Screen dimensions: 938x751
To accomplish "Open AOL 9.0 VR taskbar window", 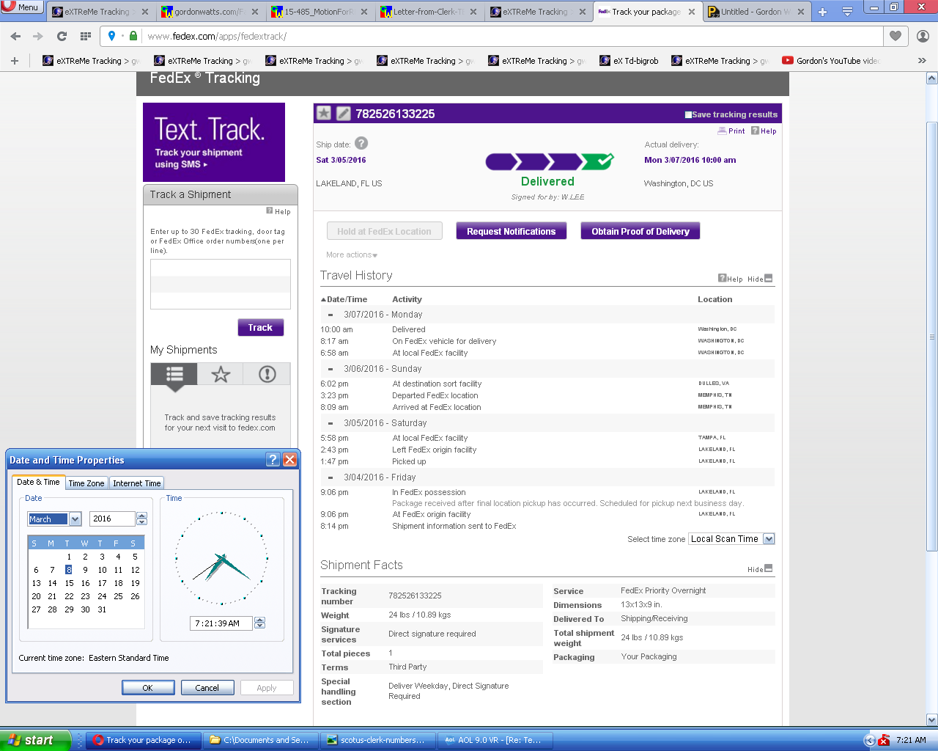I will [x=495, y=740].
